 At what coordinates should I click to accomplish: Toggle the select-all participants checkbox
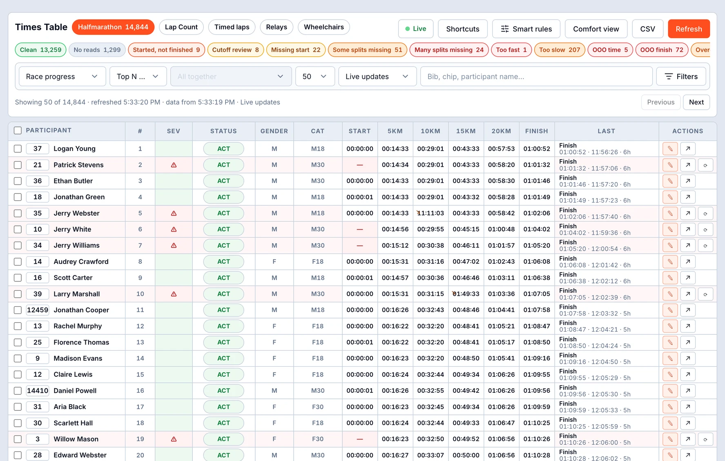point(18,131)
